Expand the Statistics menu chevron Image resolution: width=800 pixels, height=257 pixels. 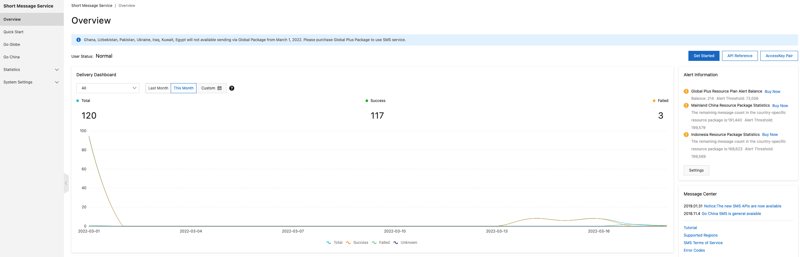57,70
